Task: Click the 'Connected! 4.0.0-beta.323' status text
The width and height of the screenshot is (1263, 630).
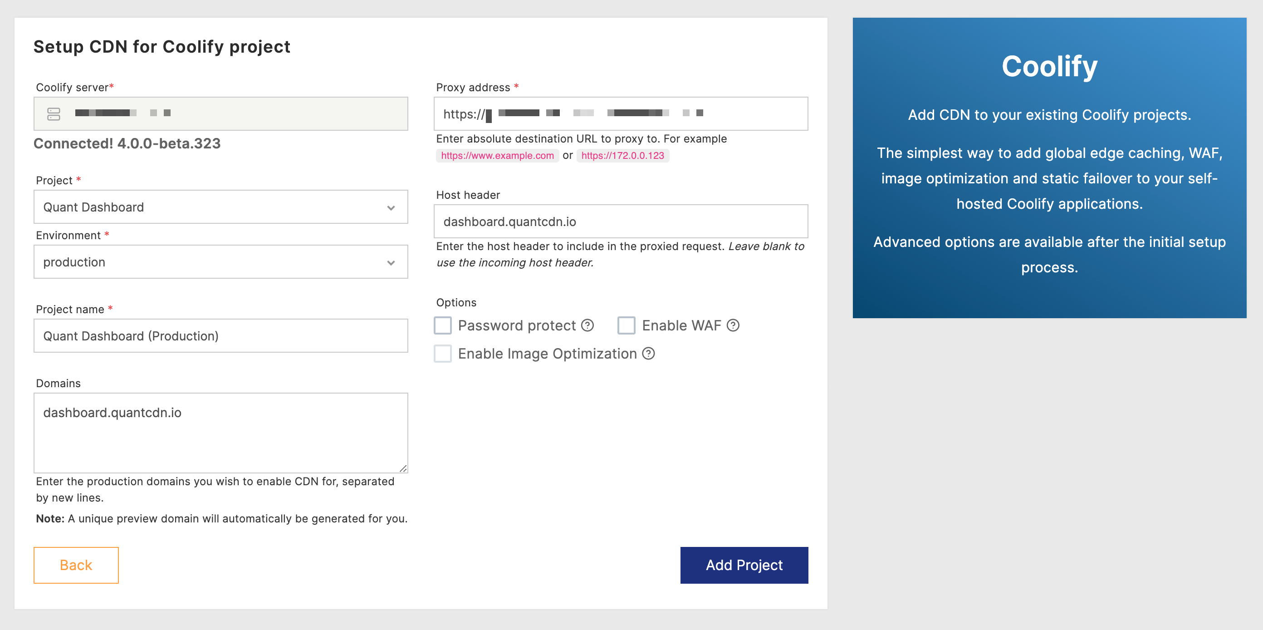Action: (127, 143)
